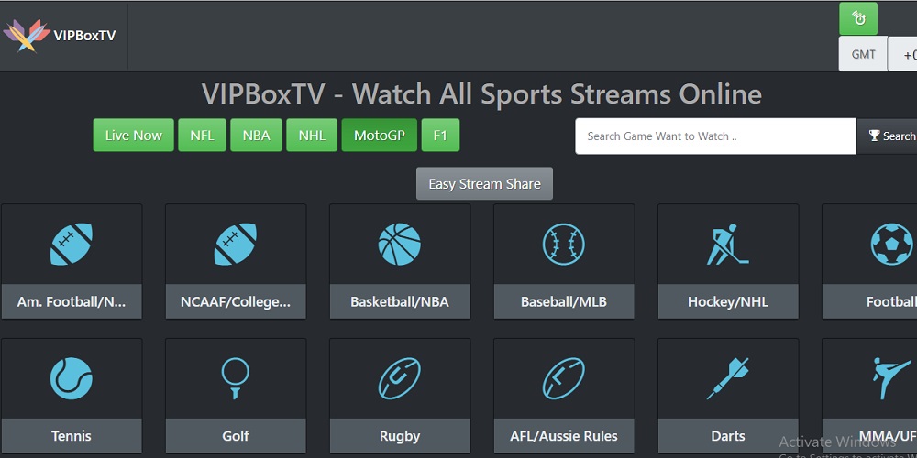Click the AFL/Aussie Rules ball icon
Viewport: 917px width, 458px height.
pyautogui.click(x=564, y=378)
